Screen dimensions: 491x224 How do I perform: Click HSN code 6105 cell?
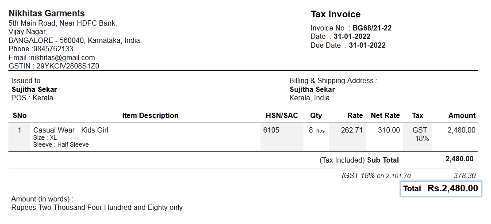pyautogui.click(x=282, y=137)
